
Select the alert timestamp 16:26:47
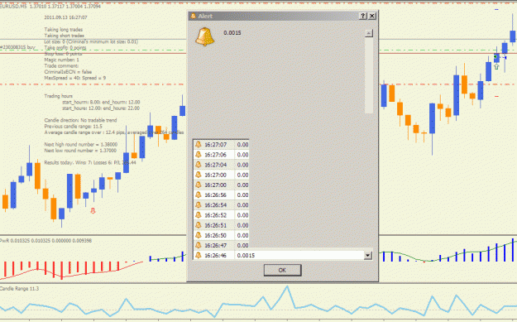click(216, 246)
